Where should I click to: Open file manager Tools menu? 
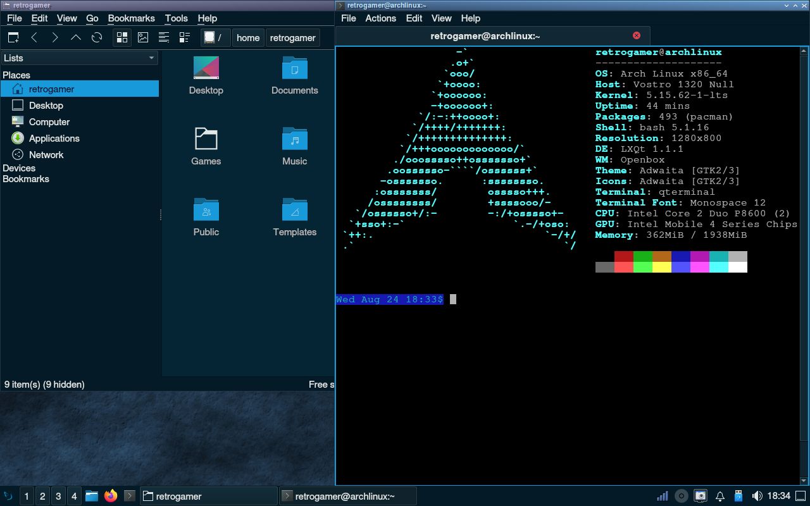(177, 18)
